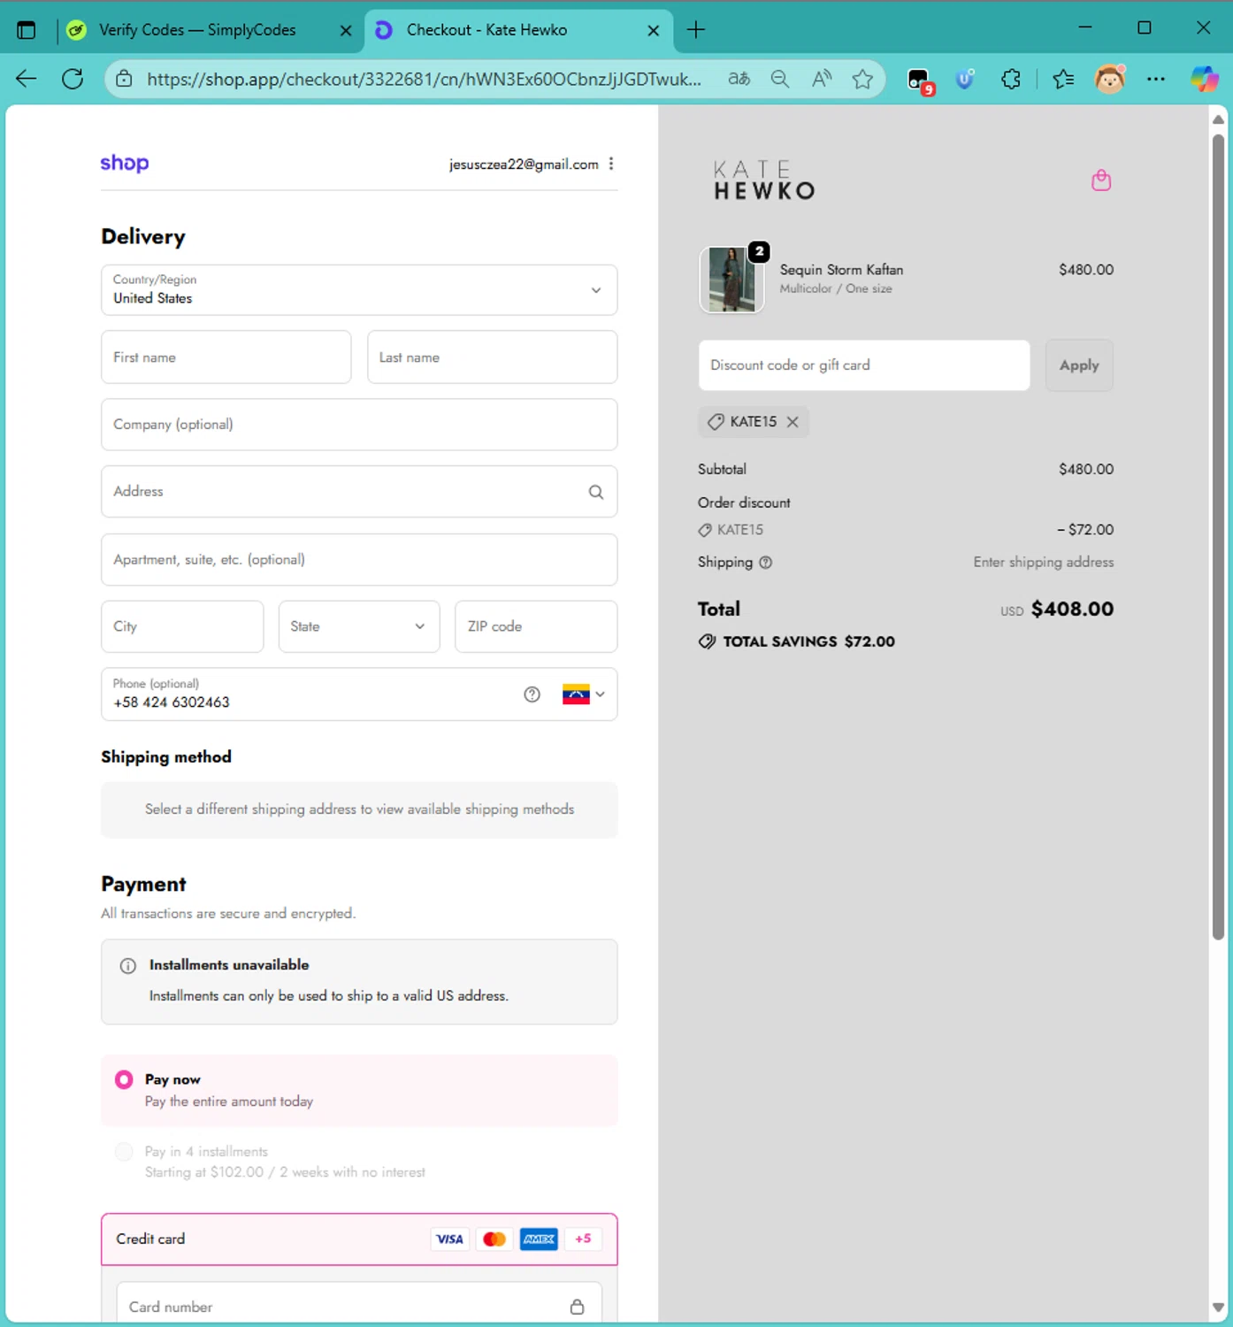The height and width of the screenshot is (1327, 1233).
Task: Close the Verify Codes tab
Action: click(346, 30)
